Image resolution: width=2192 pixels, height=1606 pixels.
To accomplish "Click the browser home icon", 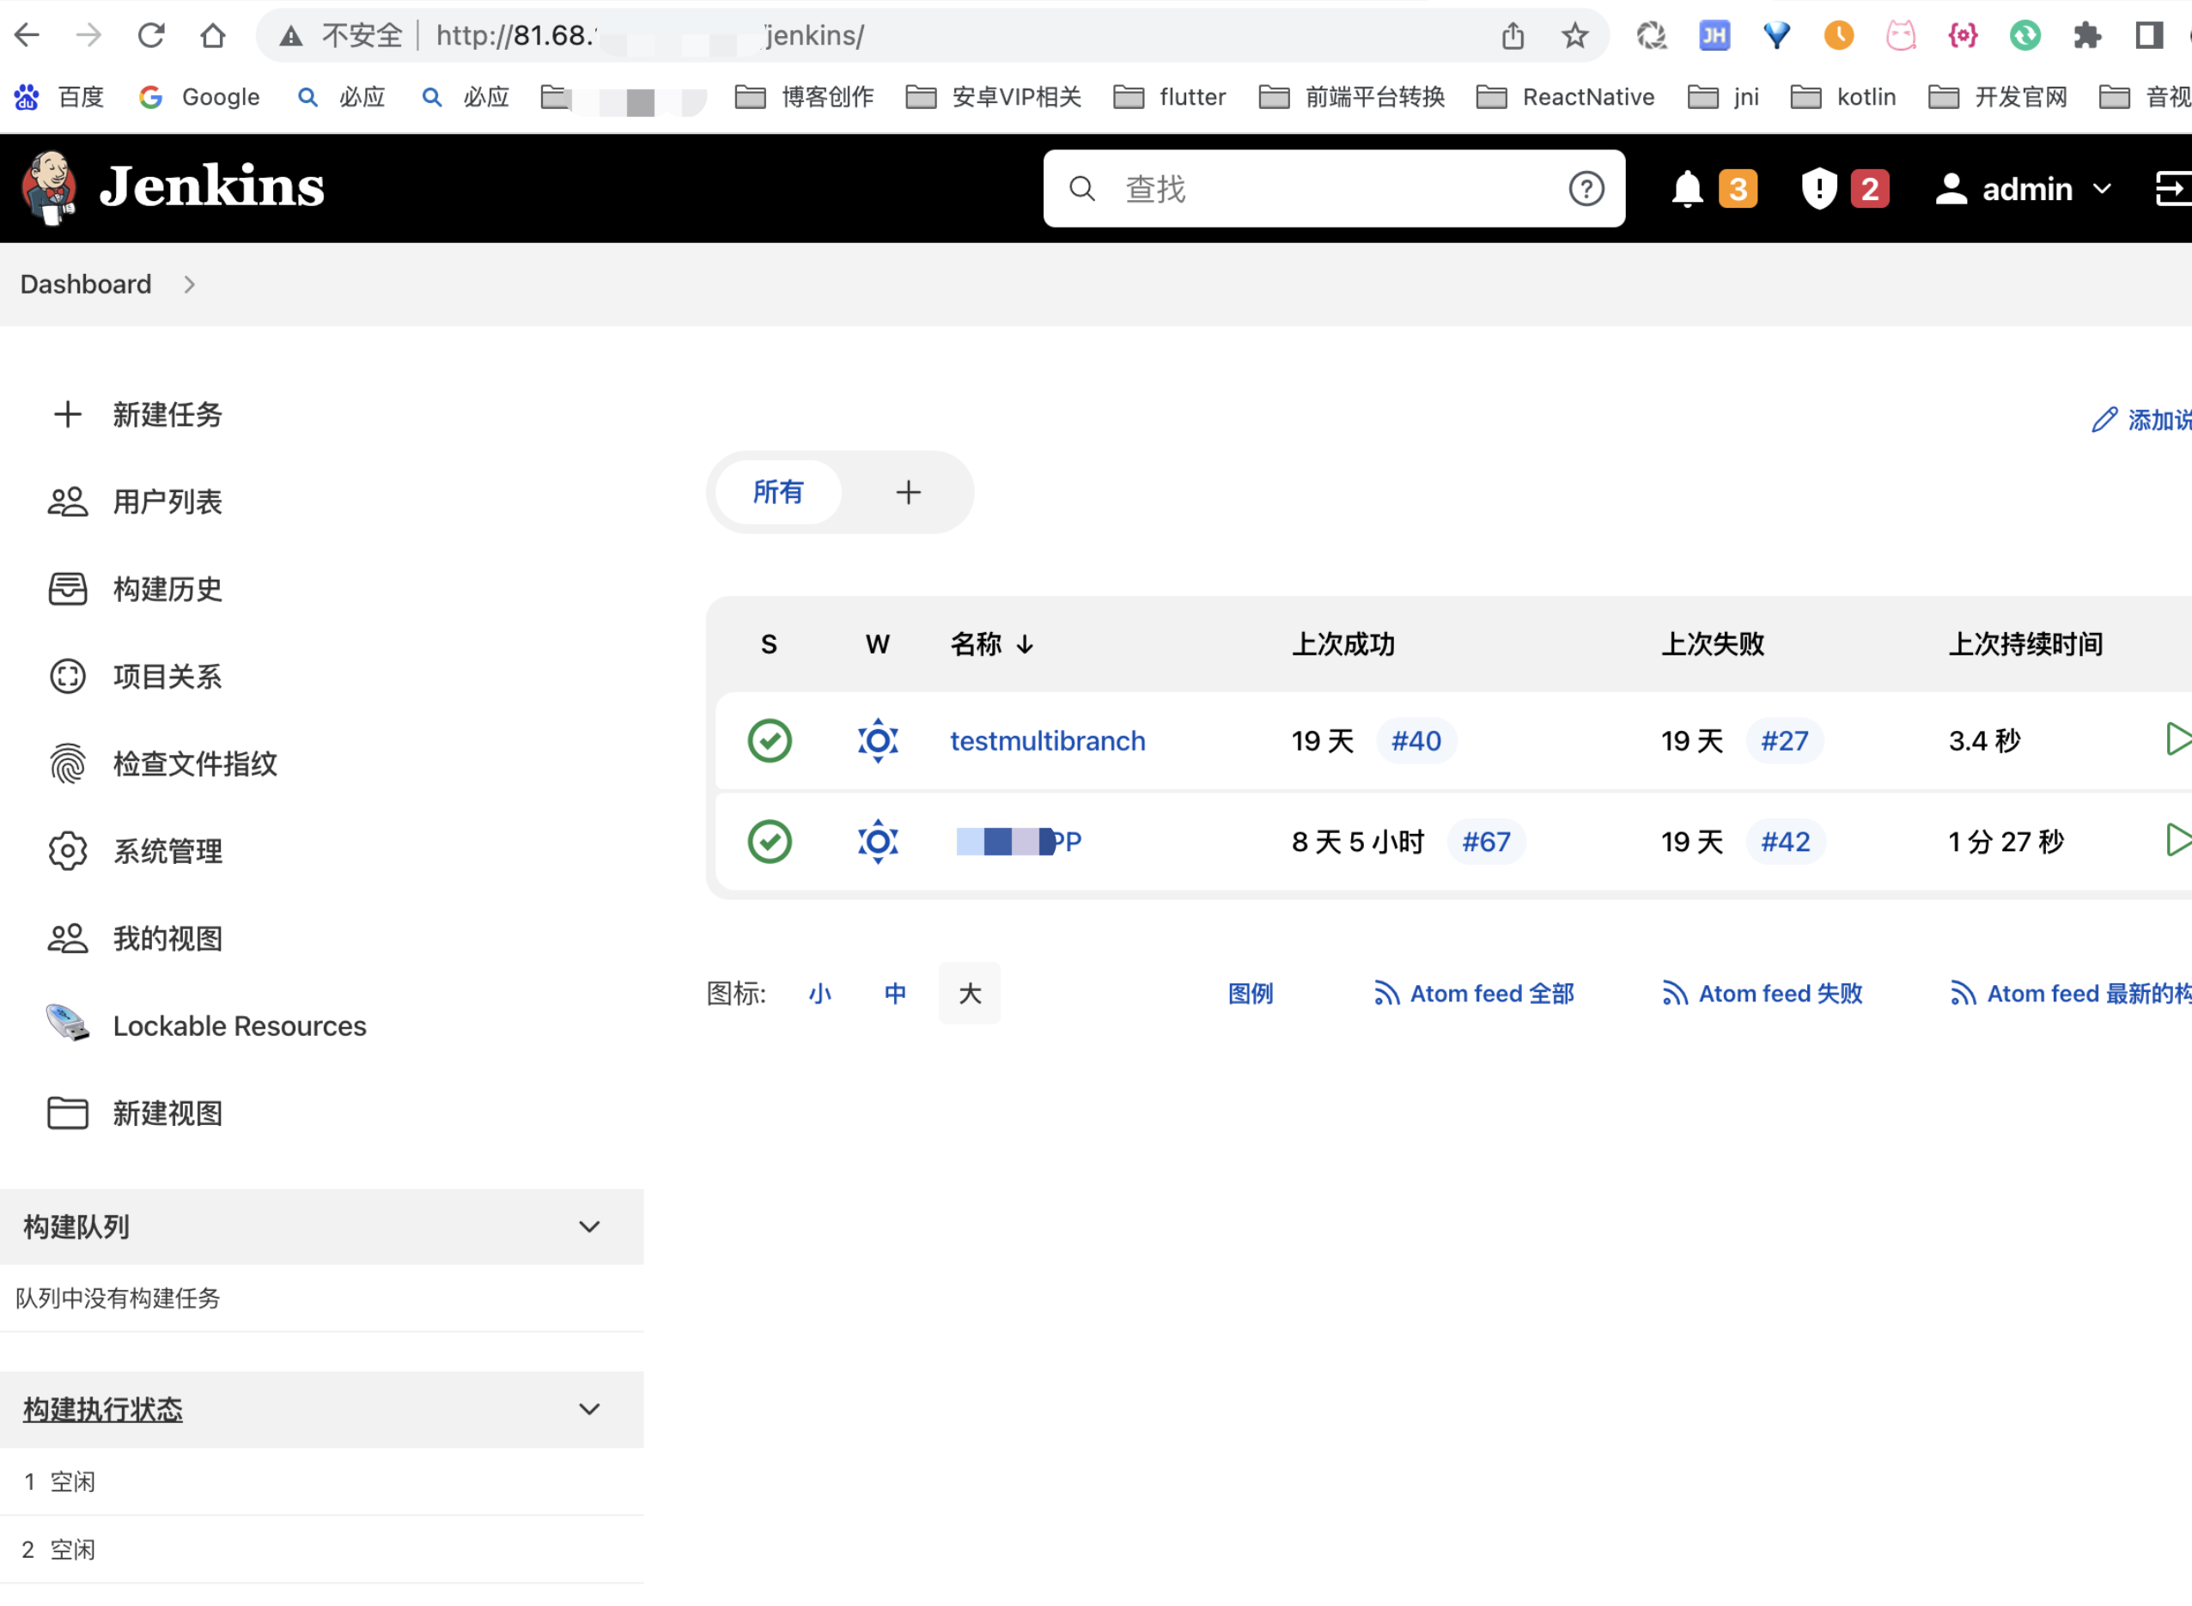I will click(x=213, y=36).
